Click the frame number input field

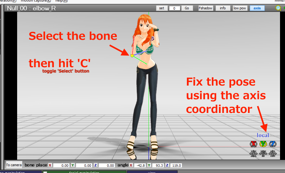(174, 8)
